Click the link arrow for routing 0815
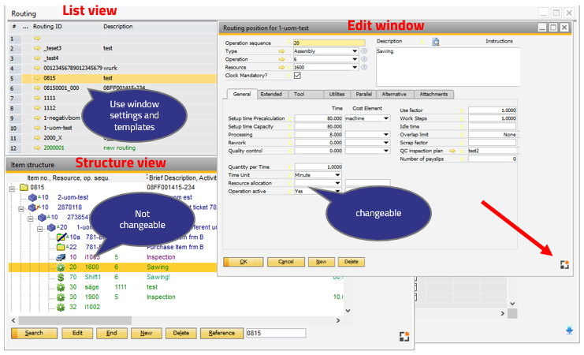Image resolution: width=584 pixels, height=355 pixels. coord(37,78)
